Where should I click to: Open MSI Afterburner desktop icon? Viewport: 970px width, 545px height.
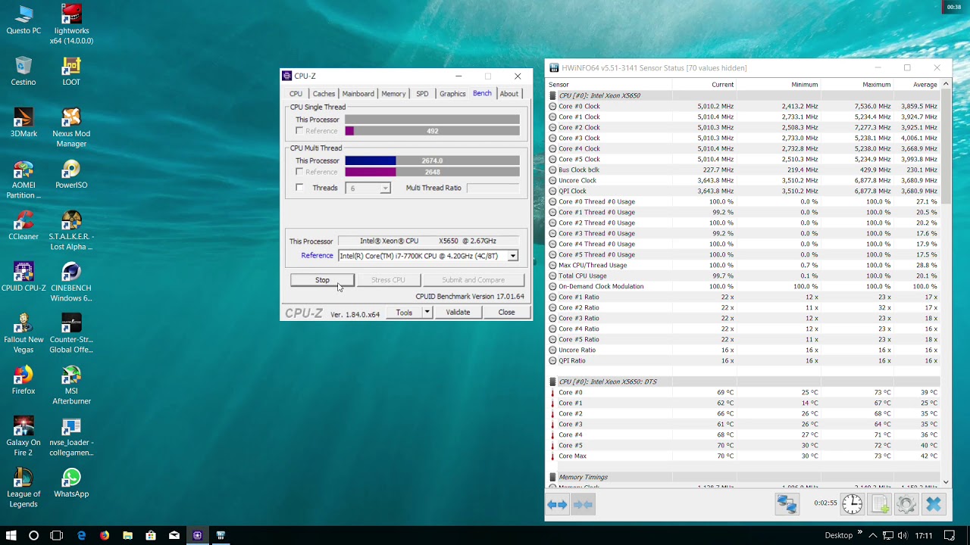(71, 385)
